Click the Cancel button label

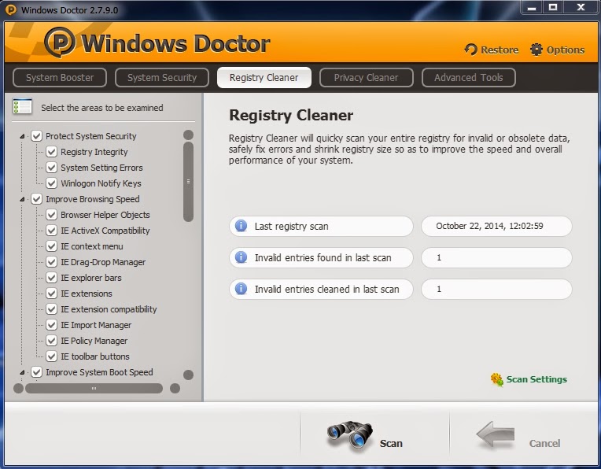544,443
